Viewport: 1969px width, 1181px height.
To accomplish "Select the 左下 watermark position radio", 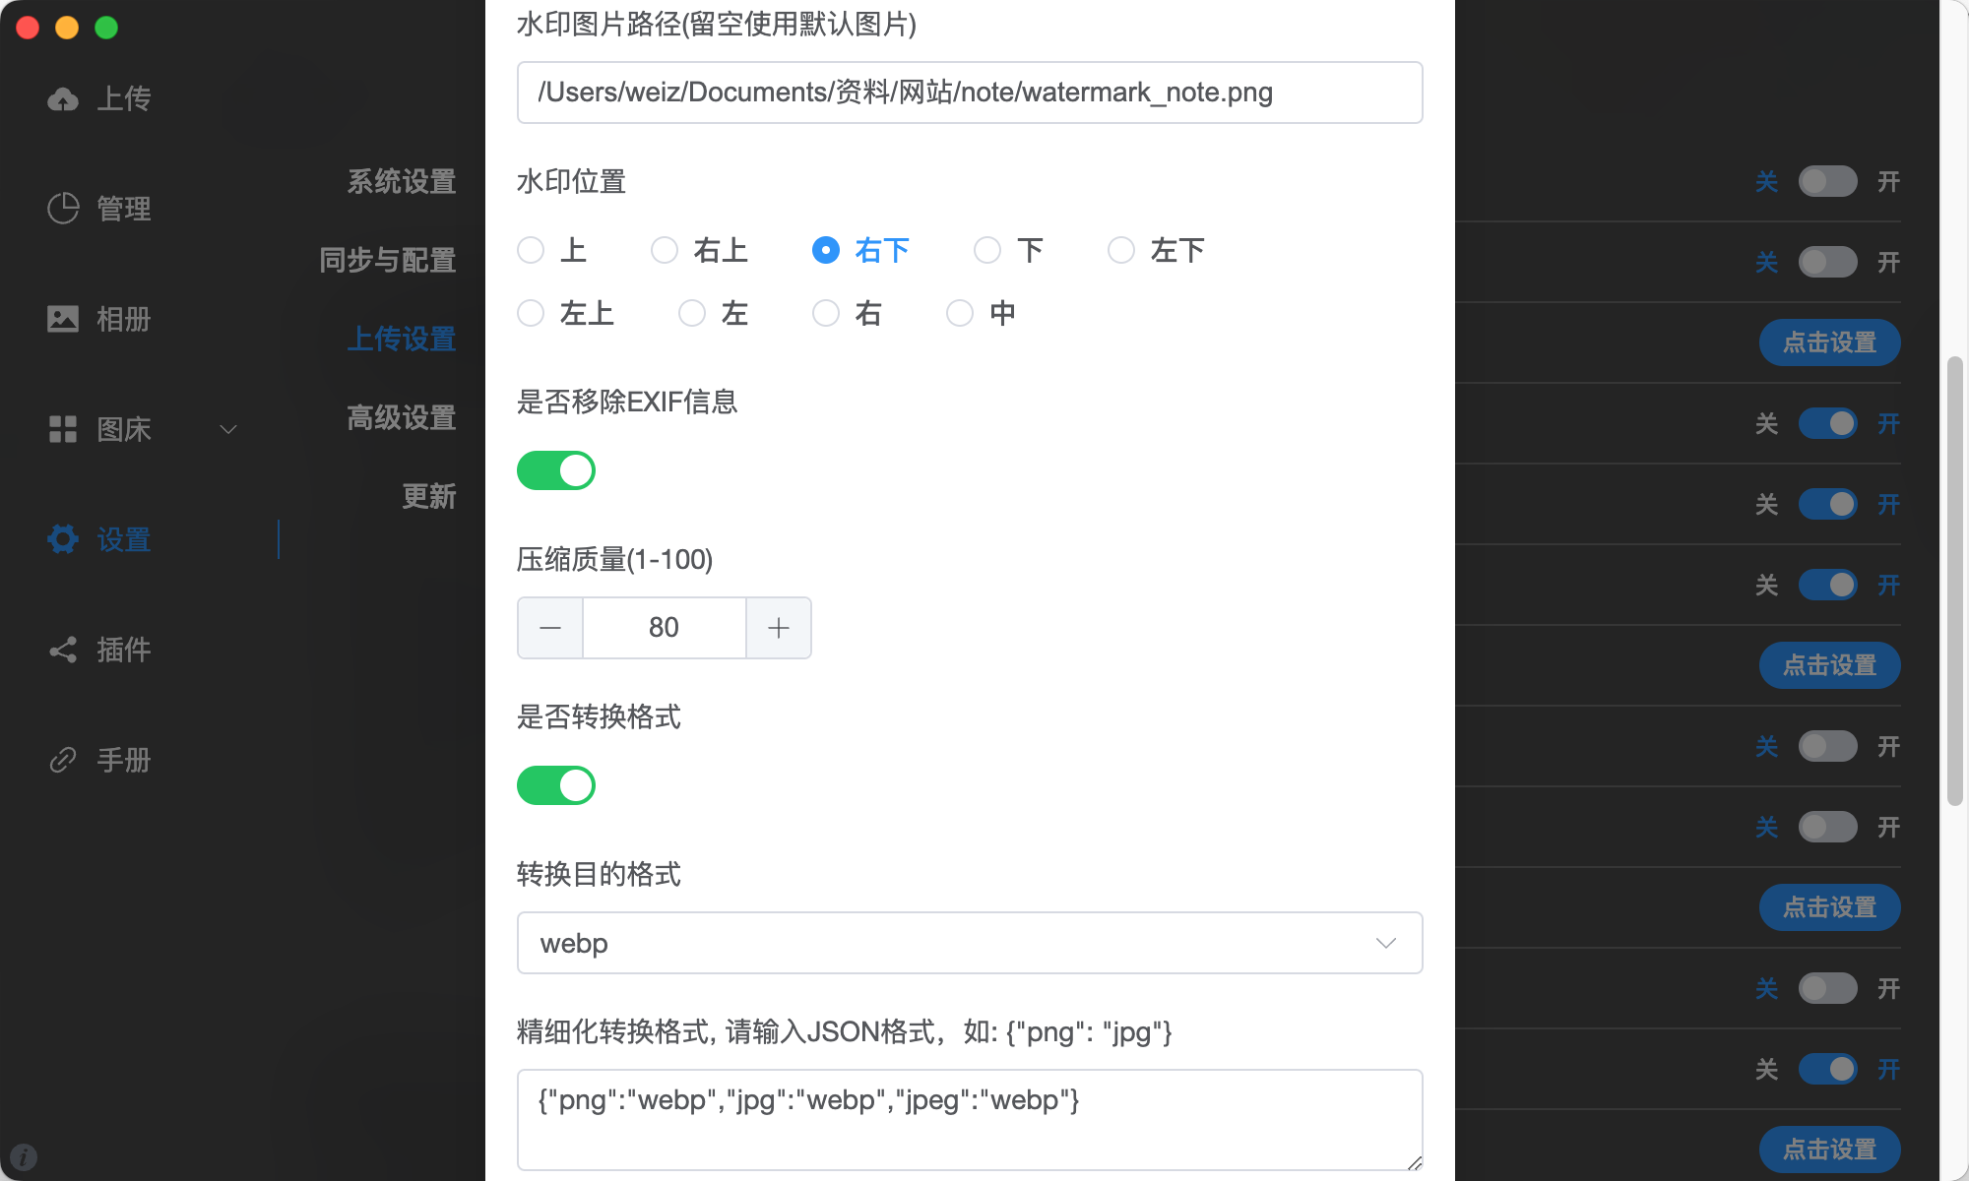I will coord(1121,251).
